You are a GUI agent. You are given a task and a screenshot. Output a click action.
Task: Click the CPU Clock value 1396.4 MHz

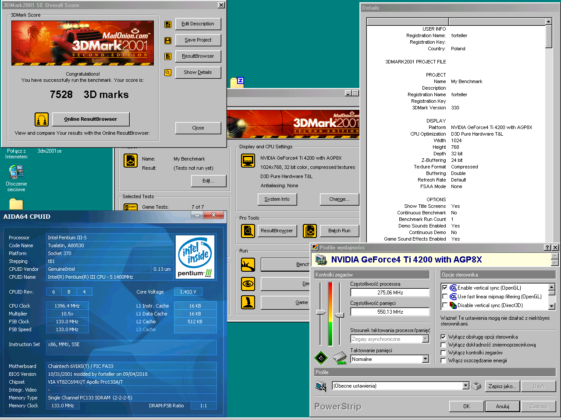coord(67,306)
